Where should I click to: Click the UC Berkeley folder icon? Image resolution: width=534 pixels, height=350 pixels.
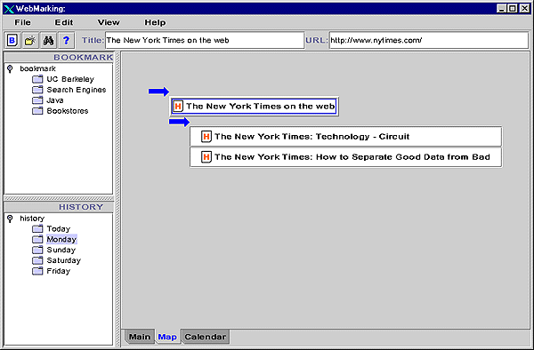pyautogui.click(x=37, y=79)
